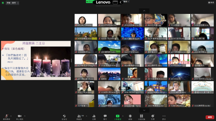The width and height of the screenshot is (216, 121).
Task: Show previous page of video gallery
Action: click(x=144, y=11)
